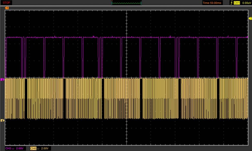Open the CH3 2.00V vertical scale value

pyautogui.click(x=20, y=148)
